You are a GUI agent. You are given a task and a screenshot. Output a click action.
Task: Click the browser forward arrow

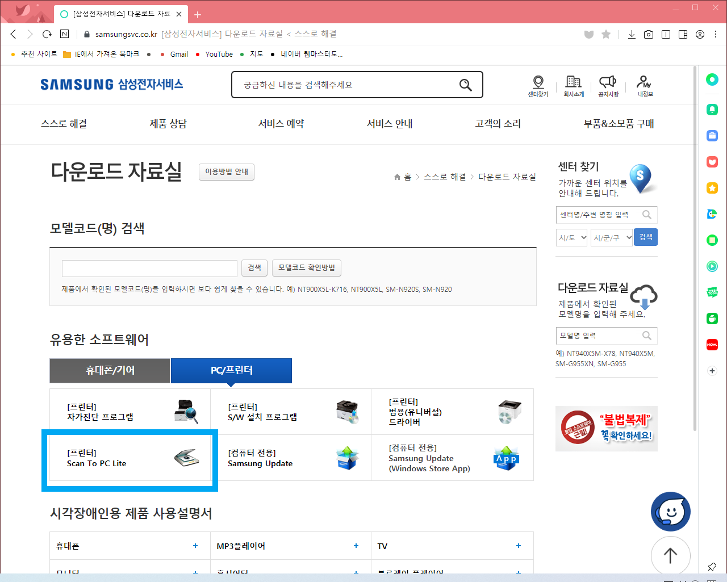coord(30,34)
